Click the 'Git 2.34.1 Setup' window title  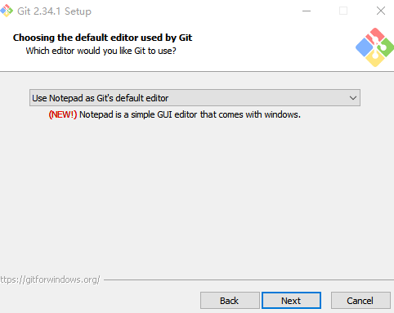pos(54,11)
